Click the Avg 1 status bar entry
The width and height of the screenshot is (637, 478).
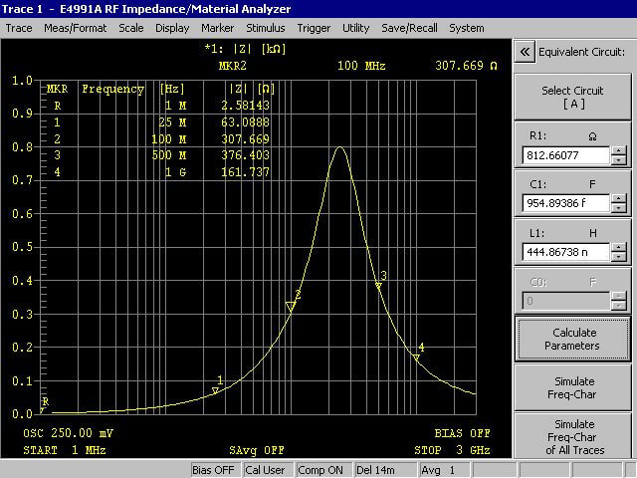(x=445, y=470)
